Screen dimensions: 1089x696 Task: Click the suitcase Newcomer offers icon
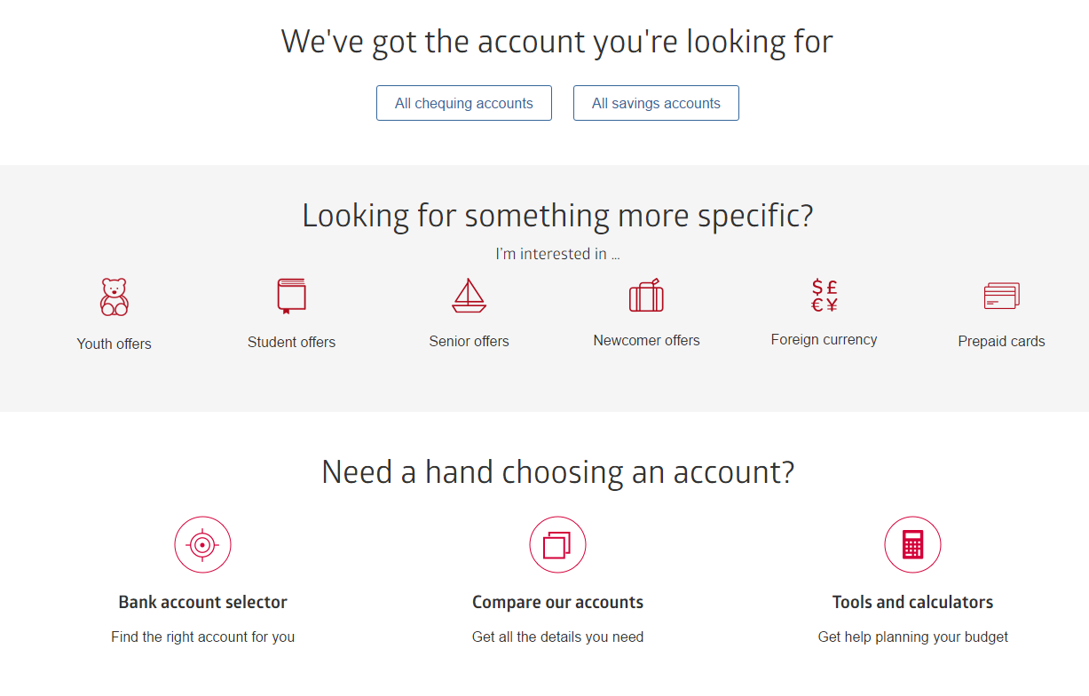(x=646, y=296)
